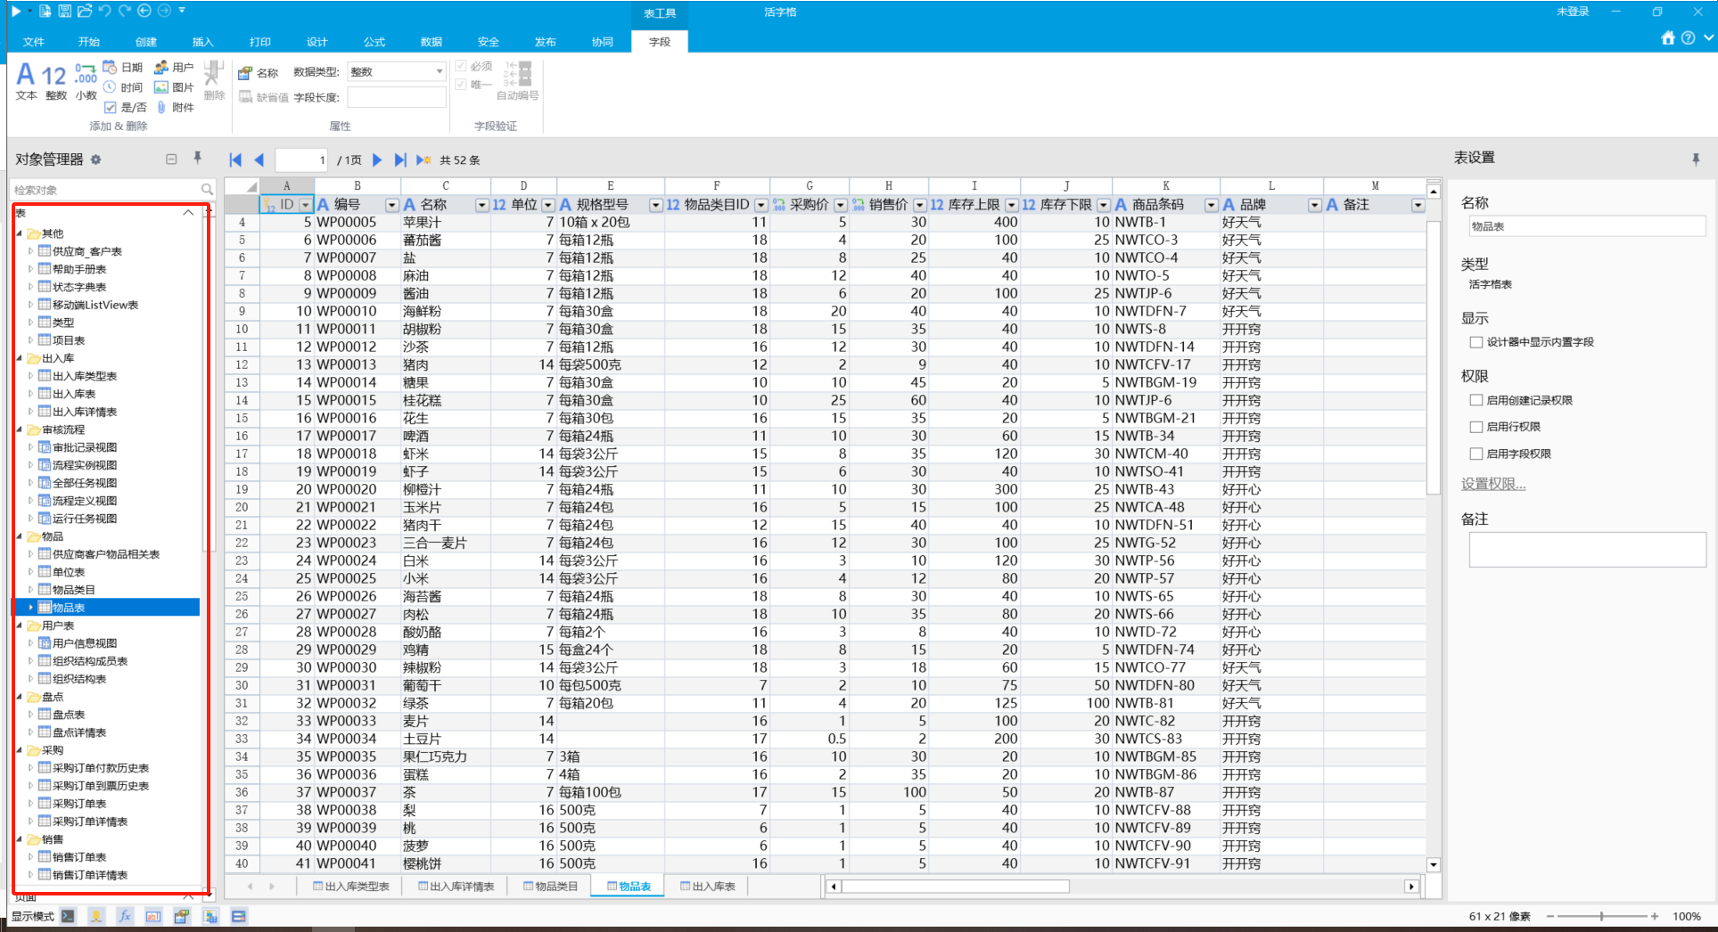Switch to 物品类目 bottom sheet tab
1718x932 pixels.
(551, 887)
